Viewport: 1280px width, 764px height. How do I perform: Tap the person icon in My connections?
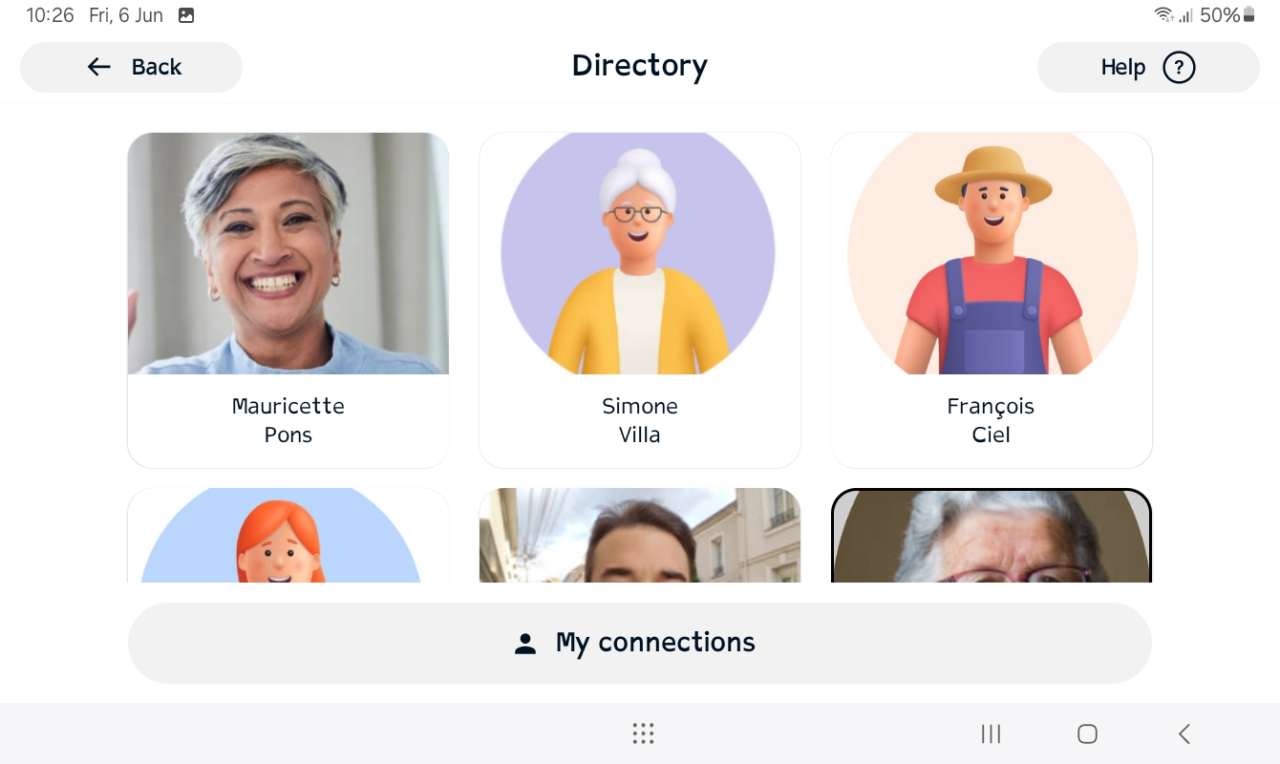click(x=525, y=644)
